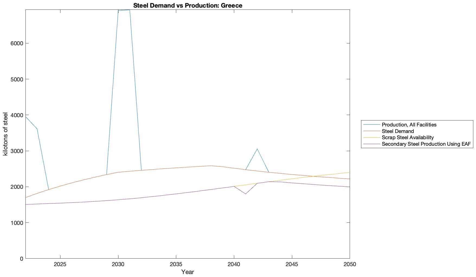Click the blue production peak at 2042
This screenshot has height=277, width=476.
pos(257,149)
